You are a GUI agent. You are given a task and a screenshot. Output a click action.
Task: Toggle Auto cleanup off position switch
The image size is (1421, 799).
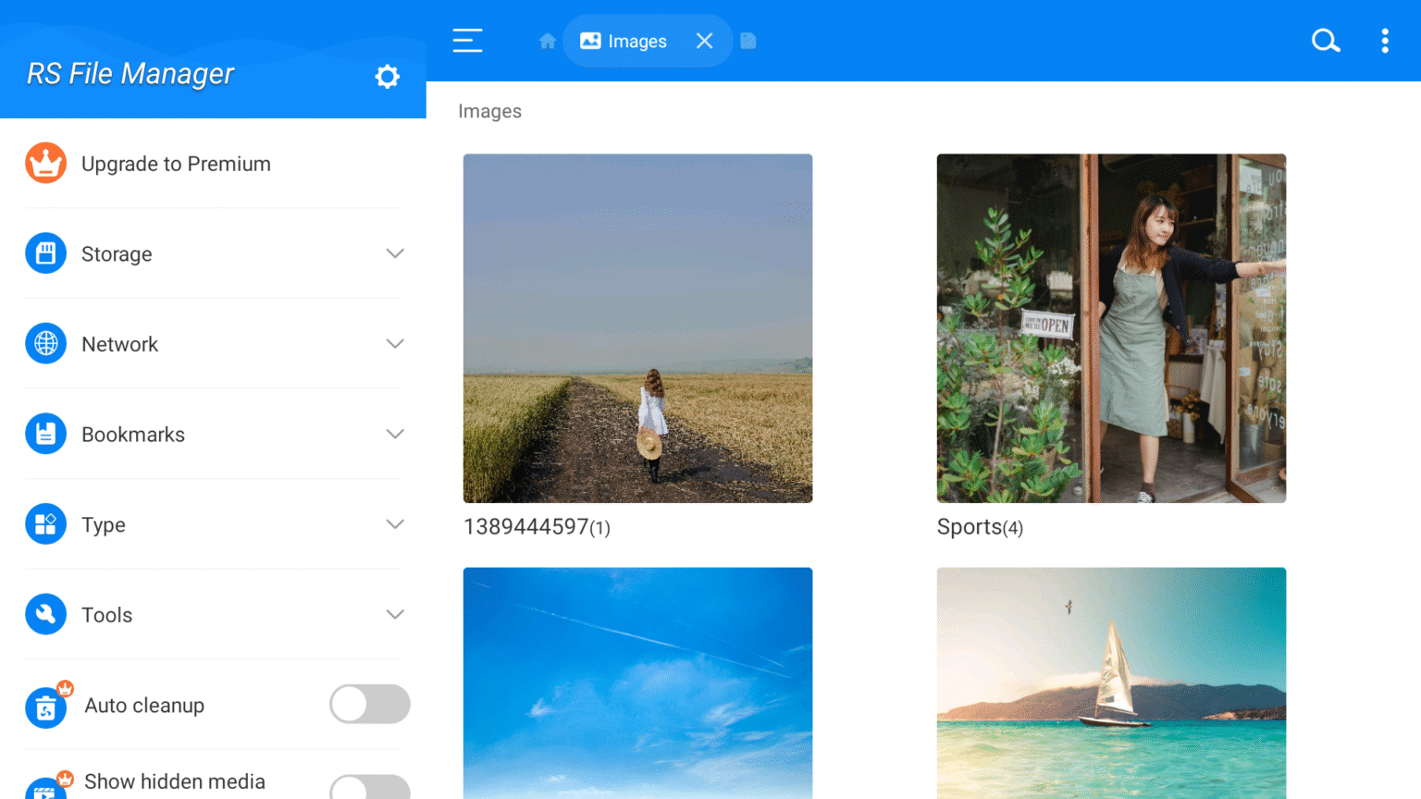point(369,704)
